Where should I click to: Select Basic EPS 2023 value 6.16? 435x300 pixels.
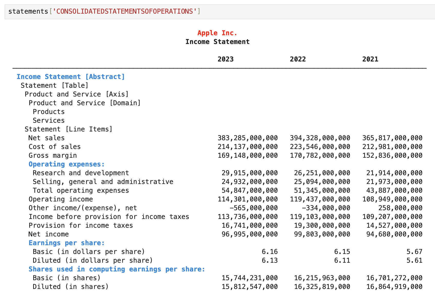click(x=270, y=252)
